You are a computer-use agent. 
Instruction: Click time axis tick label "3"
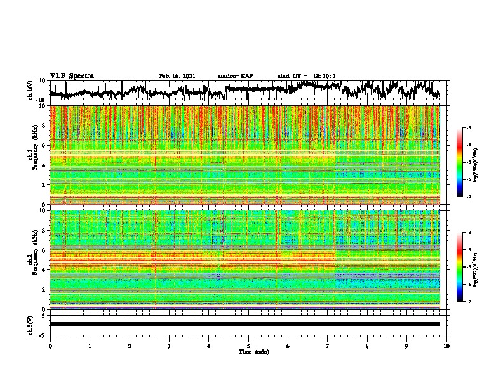[169, 346]
